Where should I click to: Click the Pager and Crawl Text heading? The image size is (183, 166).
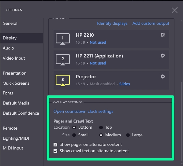[x=73, y=121]
